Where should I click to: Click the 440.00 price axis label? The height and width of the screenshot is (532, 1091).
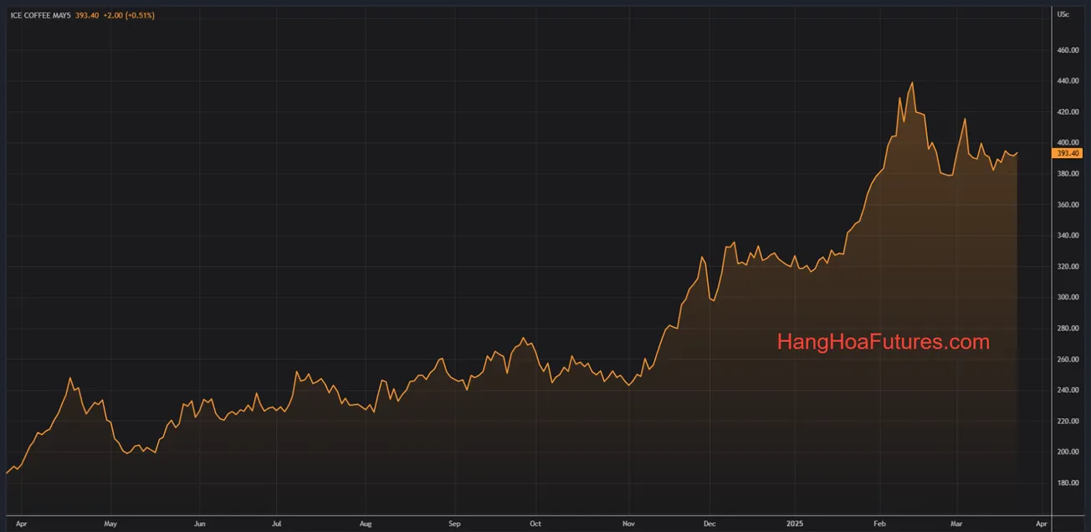coord(1068,81)
